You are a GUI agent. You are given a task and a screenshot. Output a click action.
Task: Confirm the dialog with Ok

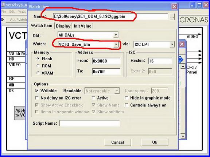point(155,142)
